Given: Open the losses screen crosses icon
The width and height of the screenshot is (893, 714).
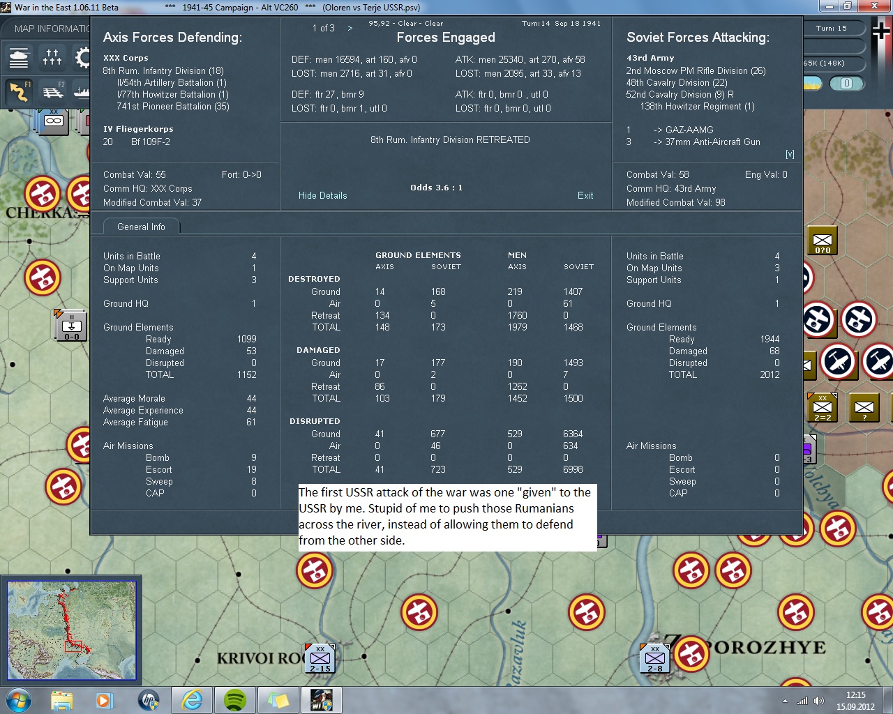Looking at the screenshot, I should point(52,56).
